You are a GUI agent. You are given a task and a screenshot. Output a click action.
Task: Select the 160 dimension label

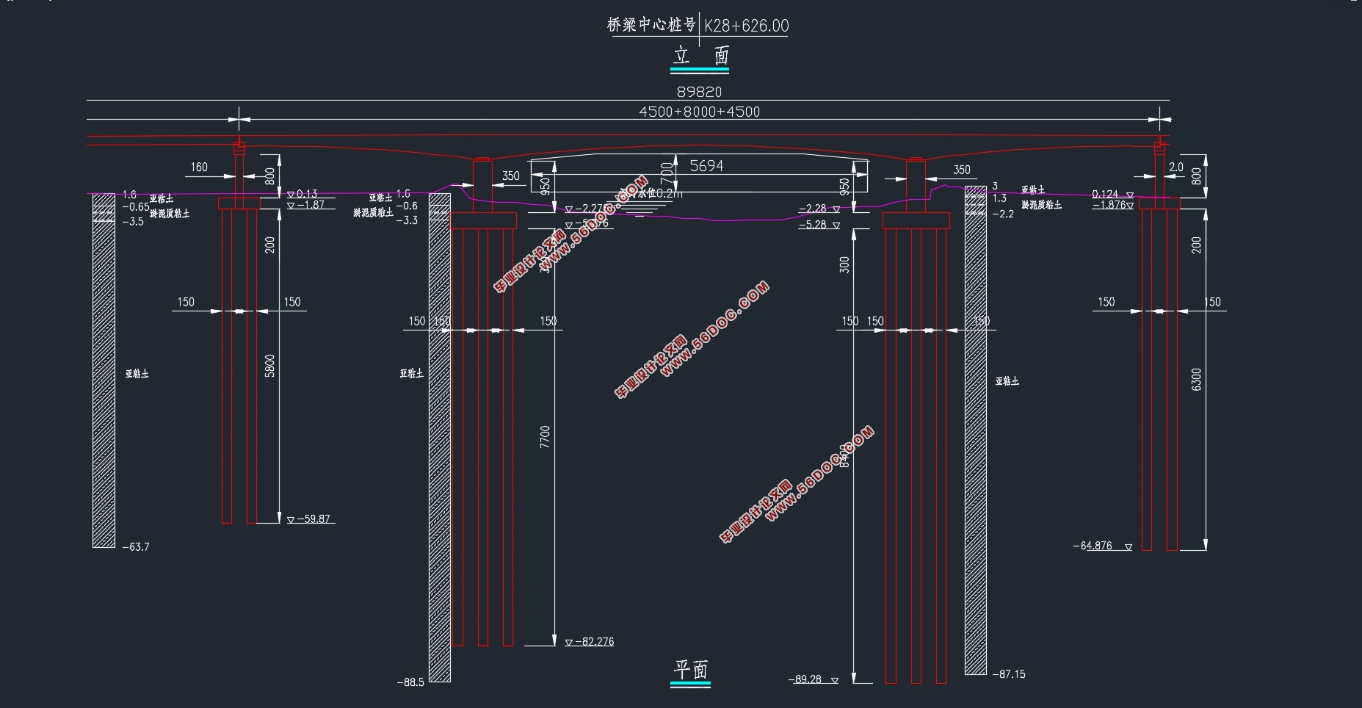point(199,167)
